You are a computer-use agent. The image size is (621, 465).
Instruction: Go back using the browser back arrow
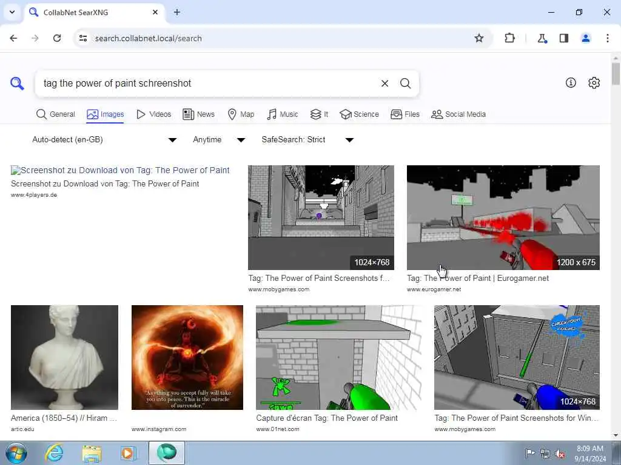13,38
